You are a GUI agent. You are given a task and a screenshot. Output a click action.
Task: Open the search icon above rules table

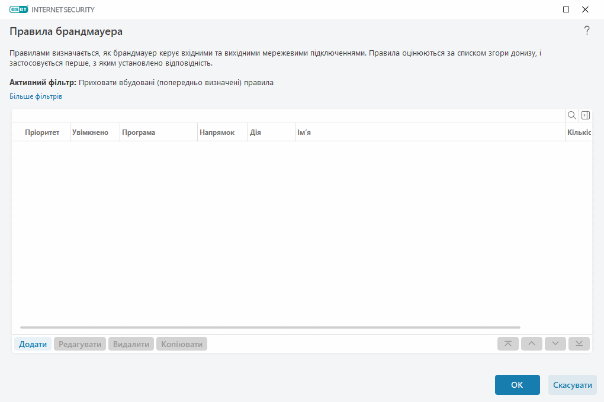(x=571, y=115)
